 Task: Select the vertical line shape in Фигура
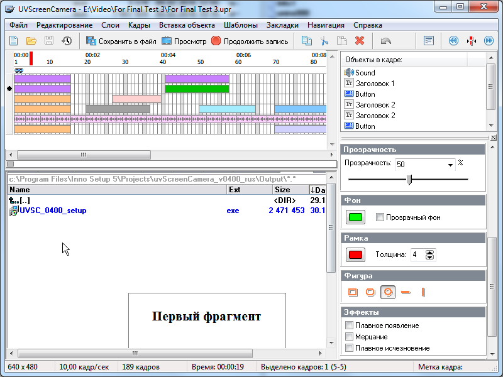423,292
